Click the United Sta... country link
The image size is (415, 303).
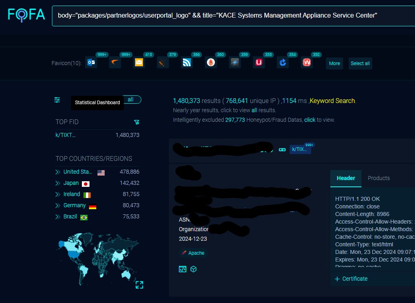click(x=77, y=172)
